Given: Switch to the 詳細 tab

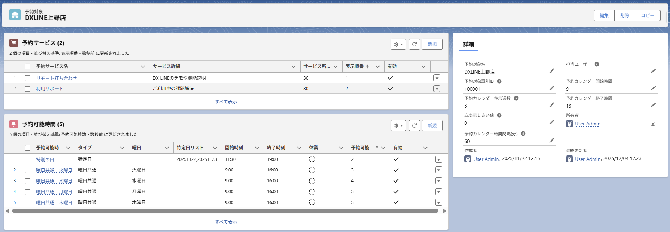Looking at the screenshot, I should pos(469,44).
